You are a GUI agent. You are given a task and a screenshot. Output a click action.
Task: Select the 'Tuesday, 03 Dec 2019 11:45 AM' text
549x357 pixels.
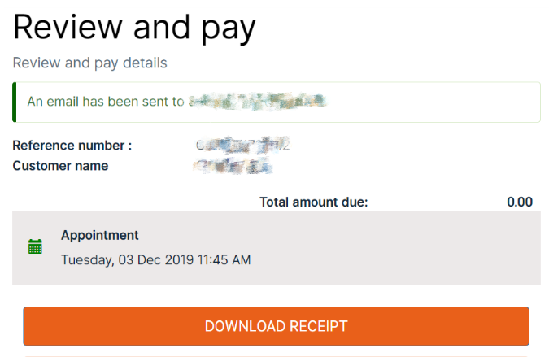tap(155, 260)
